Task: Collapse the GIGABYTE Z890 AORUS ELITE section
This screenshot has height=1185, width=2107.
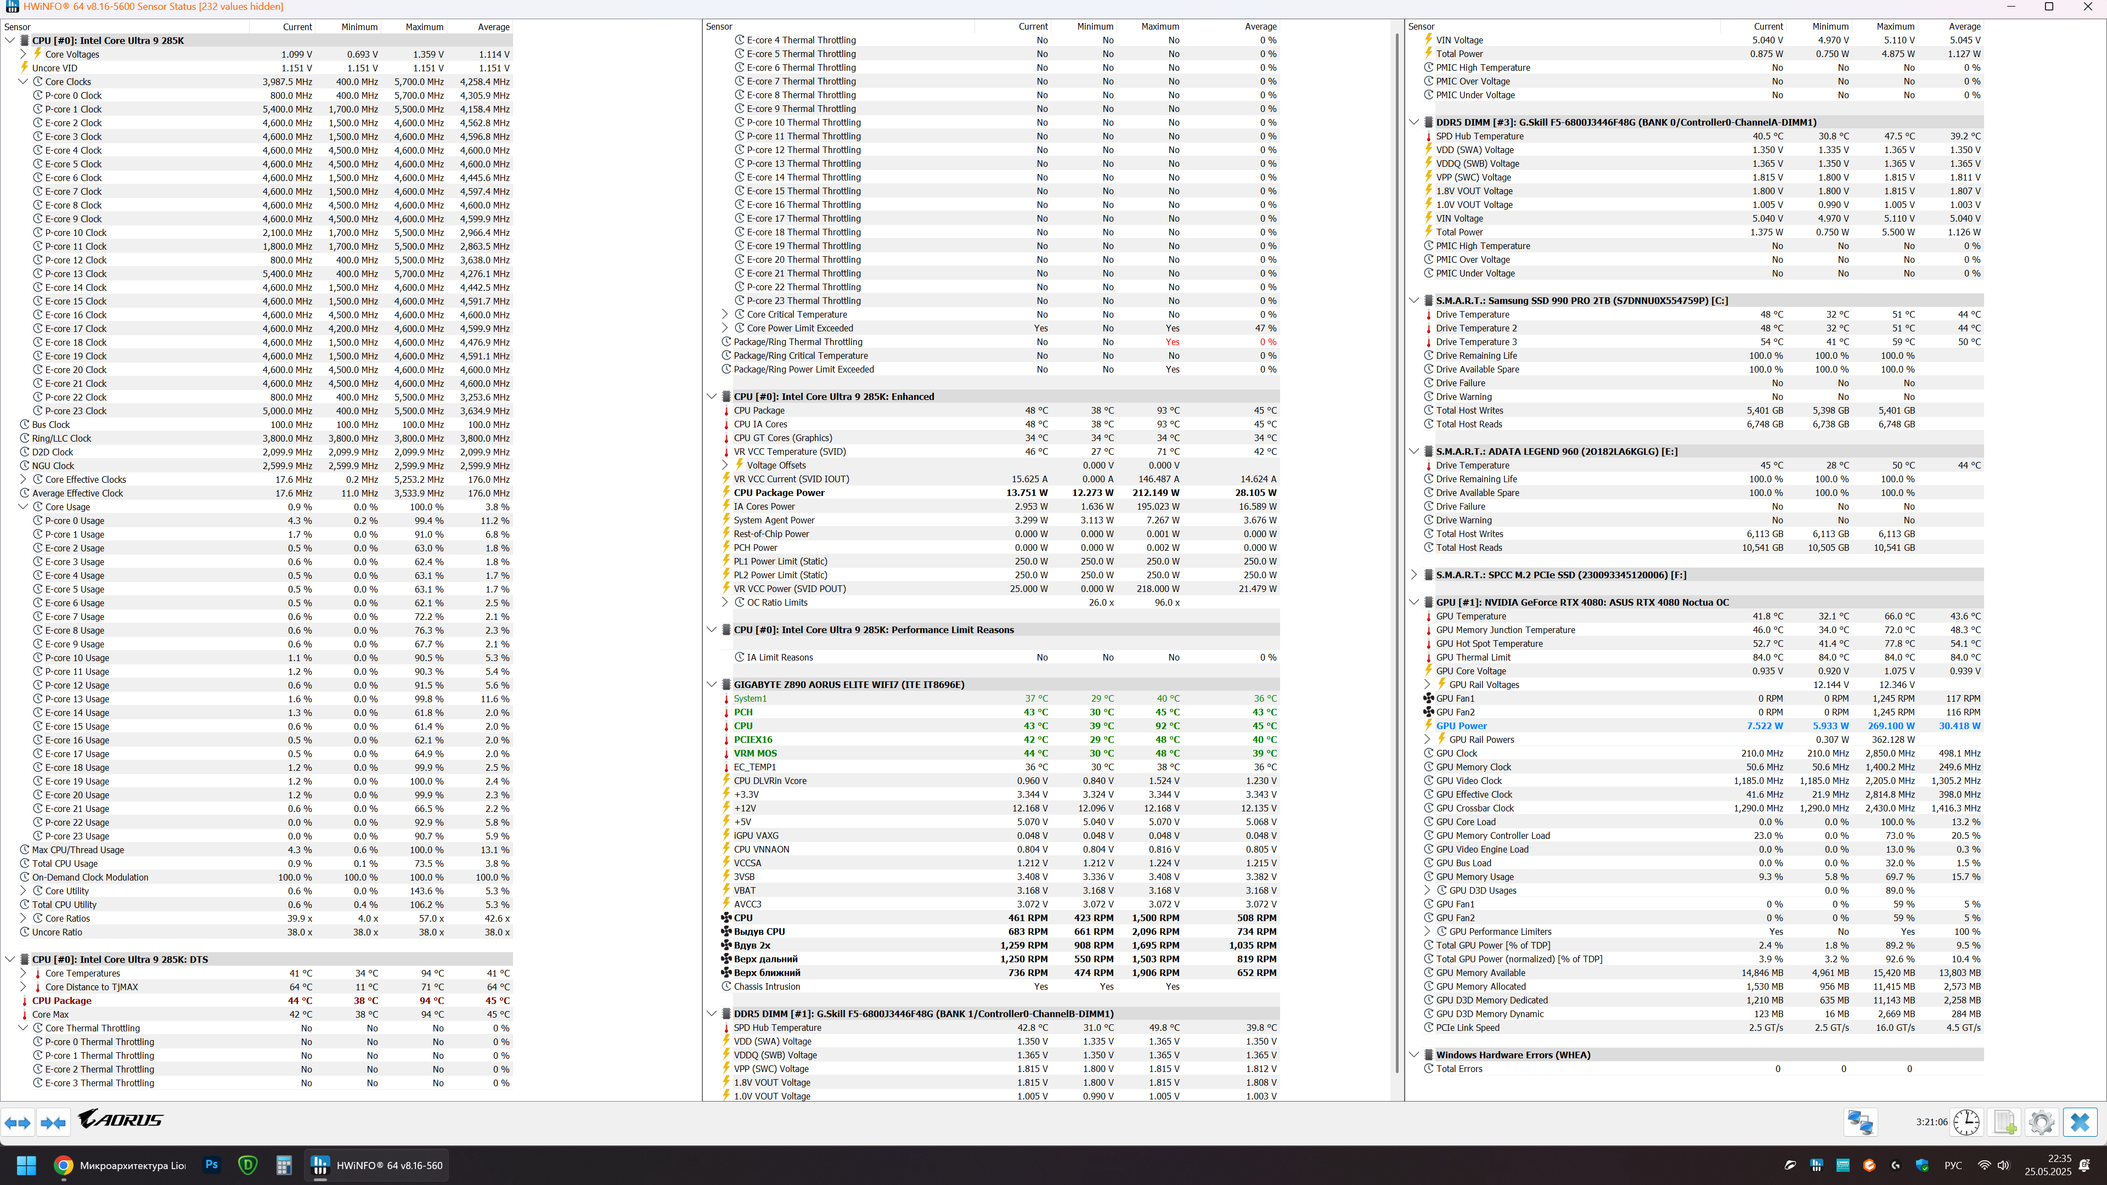Action: click(712, 685)
